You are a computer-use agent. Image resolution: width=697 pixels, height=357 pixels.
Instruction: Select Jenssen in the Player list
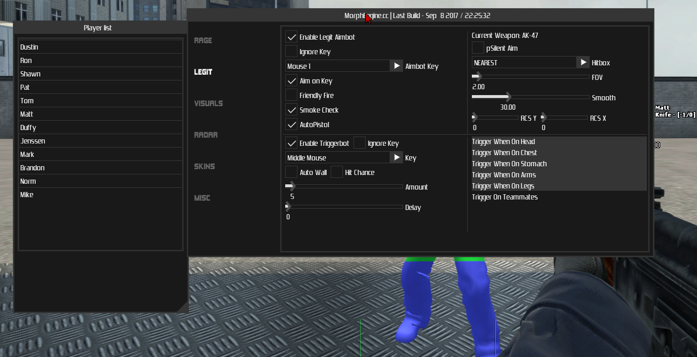[100, 141]
